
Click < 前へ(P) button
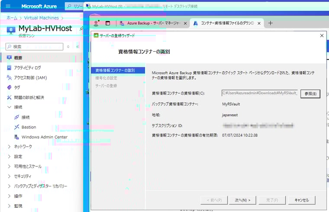[214, 200]
